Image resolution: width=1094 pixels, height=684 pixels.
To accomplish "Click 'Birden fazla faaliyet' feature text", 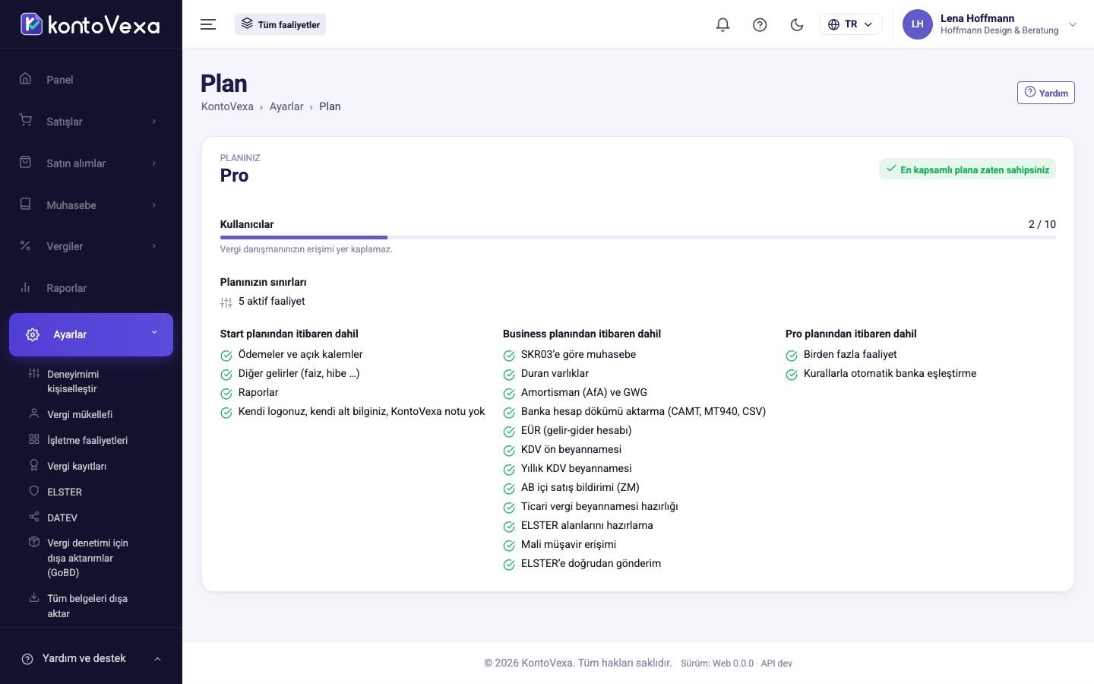I will 850,354.
